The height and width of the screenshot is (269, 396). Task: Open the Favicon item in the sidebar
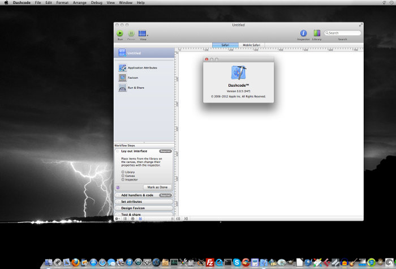pyautogui.click(x=128, y=78)
